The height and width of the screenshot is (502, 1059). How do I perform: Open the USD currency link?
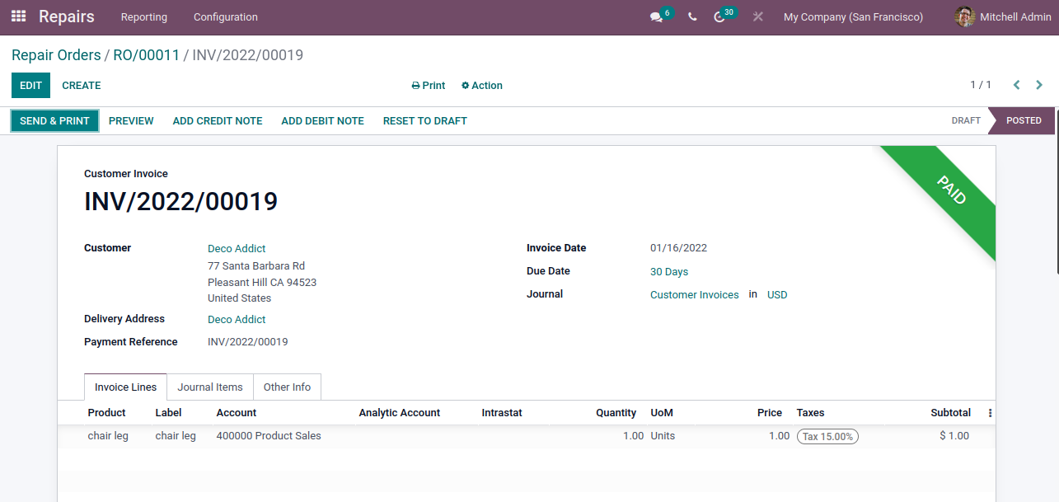pyautogui.click(x=777, y=295)
